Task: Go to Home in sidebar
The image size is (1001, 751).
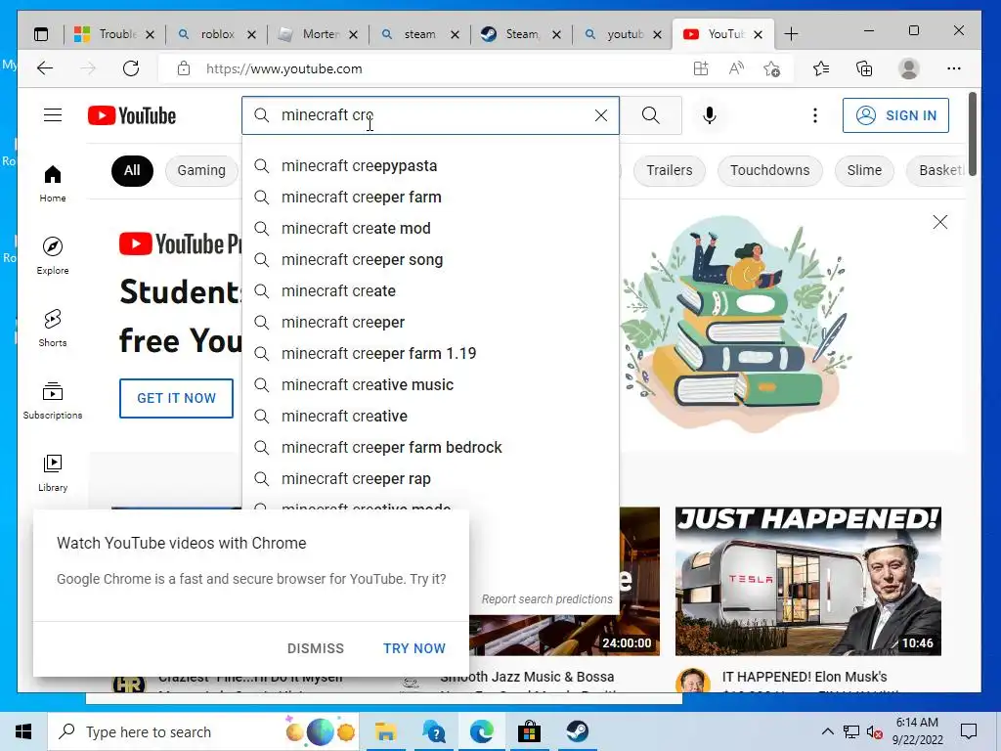Action: coord(53,184)
